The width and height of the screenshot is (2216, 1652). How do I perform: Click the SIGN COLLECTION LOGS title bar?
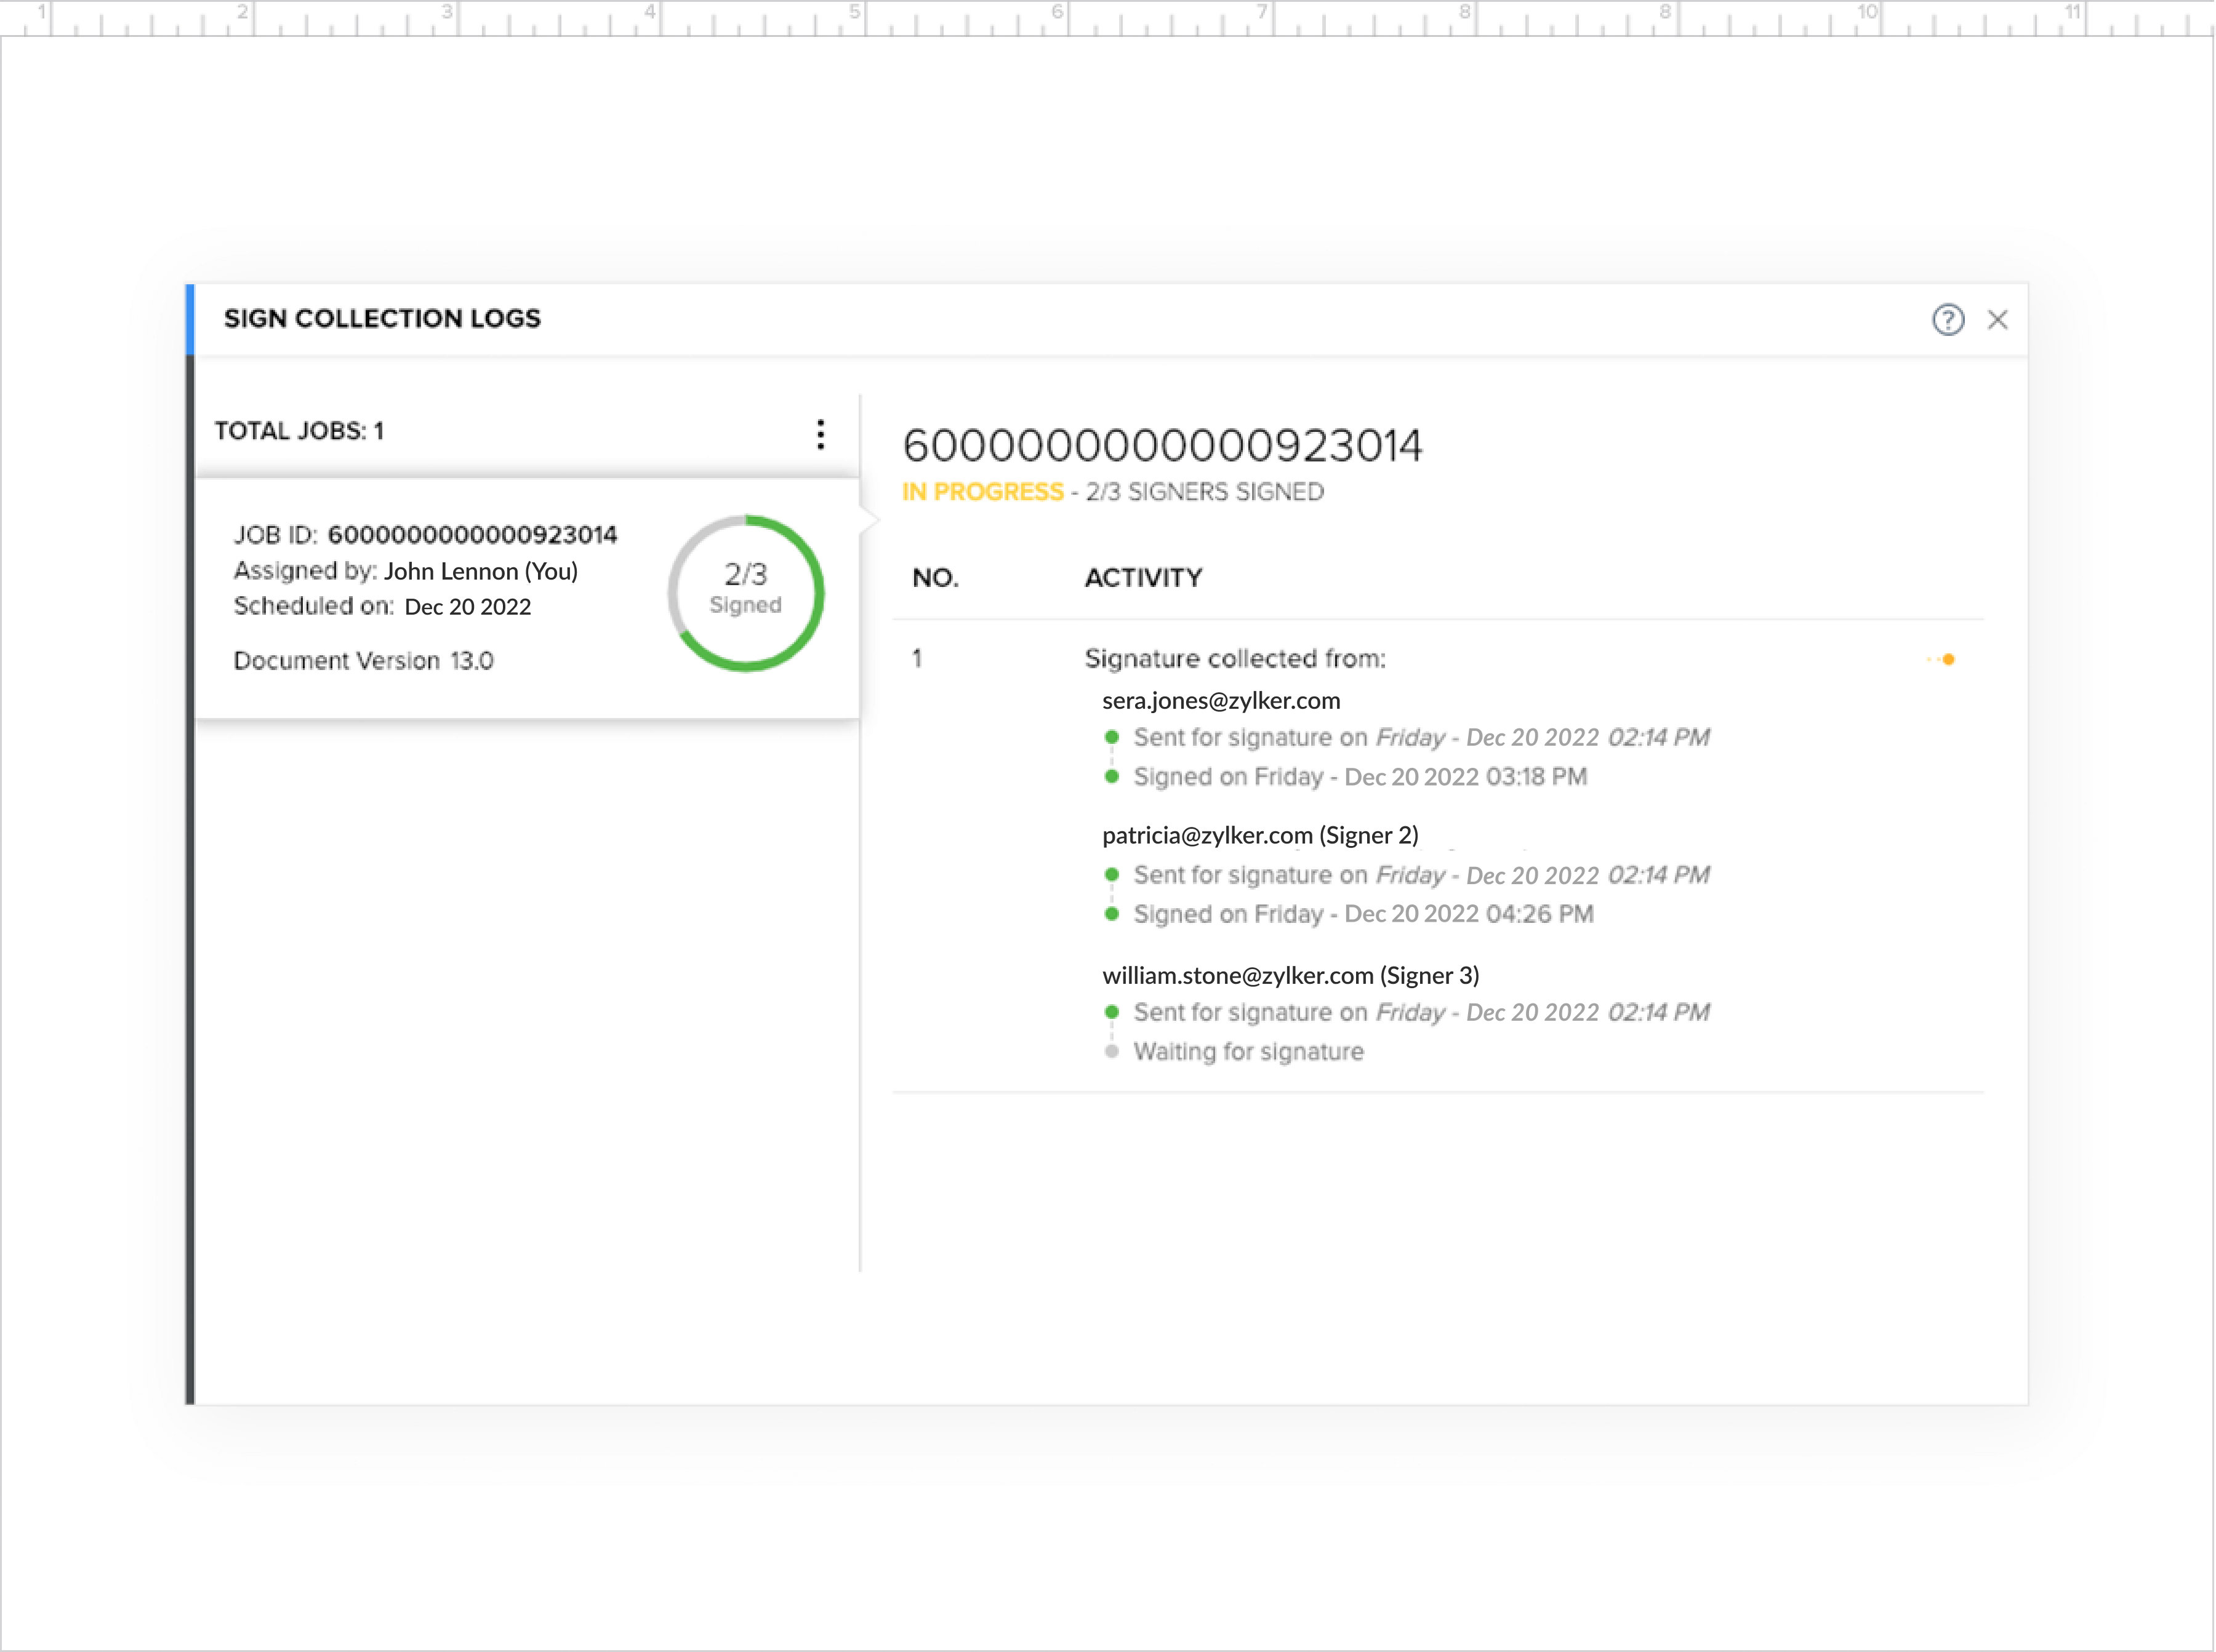[x=382, y=318]
